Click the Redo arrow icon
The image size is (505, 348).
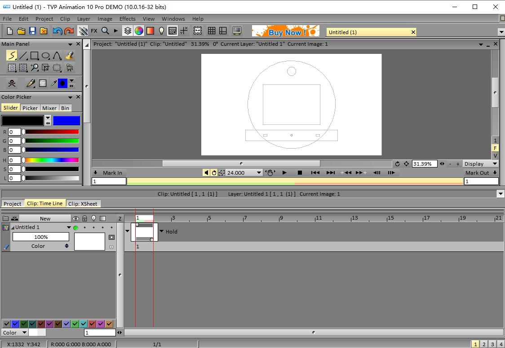coord(69,31)
